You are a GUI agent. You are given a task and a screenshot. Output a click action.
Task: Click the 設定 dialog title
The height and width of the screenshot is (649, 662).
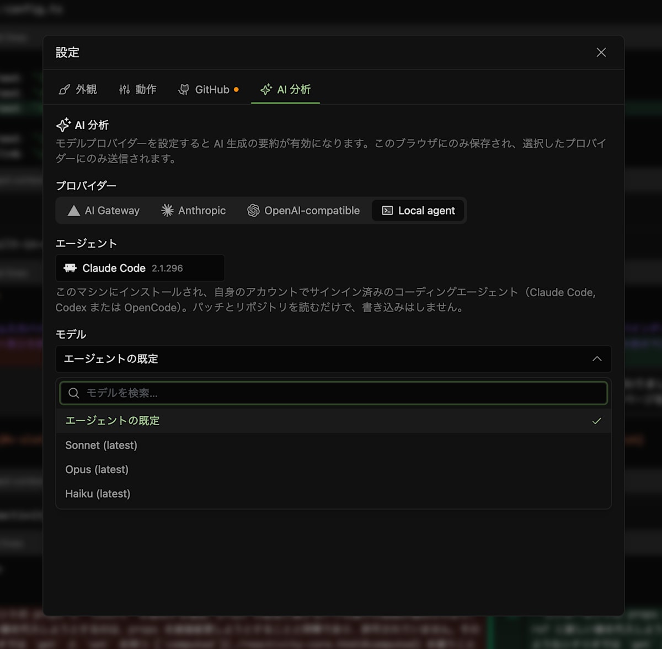(67, 52)
